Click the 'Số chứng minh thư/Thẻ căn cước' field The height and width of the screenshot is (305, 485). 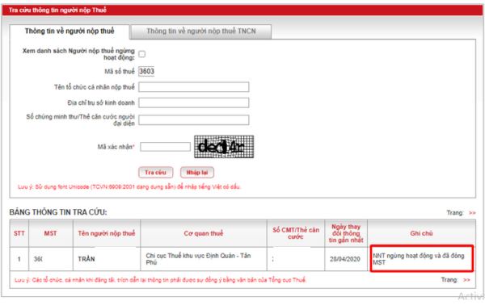(x=194, y=120)
